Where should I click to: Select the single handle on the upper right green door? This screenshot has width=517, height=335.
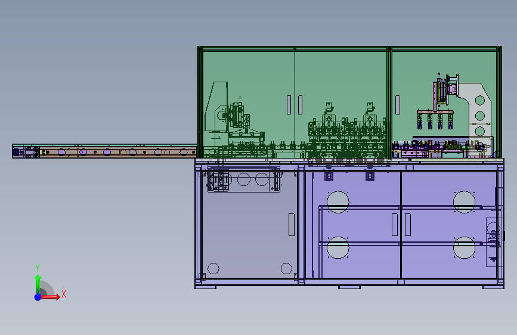pos(398,105)
